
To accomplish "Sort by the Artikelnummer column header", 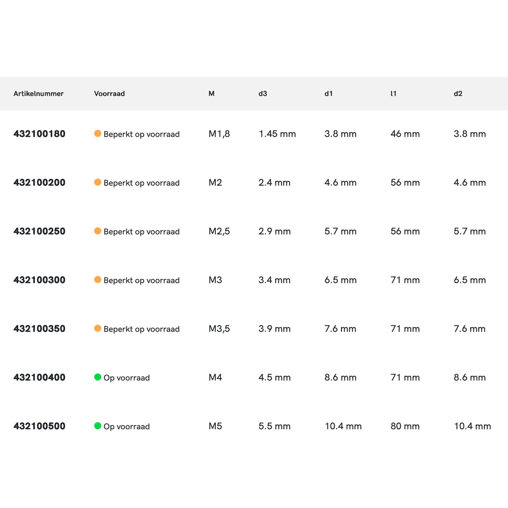I will [x=39, y=94].
